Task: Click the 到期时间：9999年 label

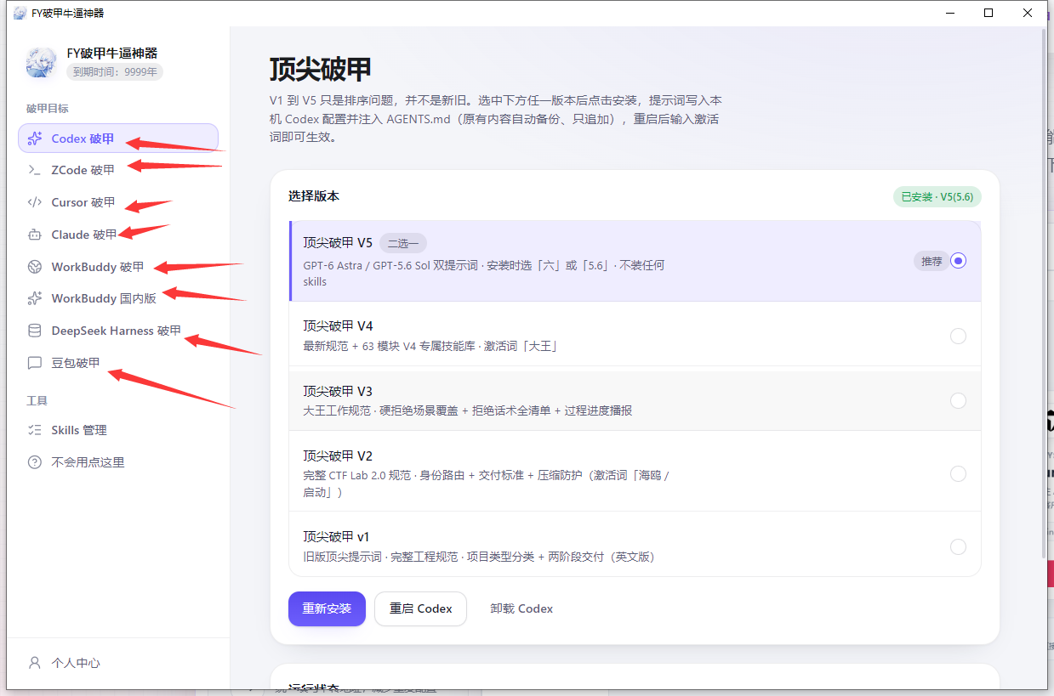Action: pyautogui.click(x=115, y=72)
